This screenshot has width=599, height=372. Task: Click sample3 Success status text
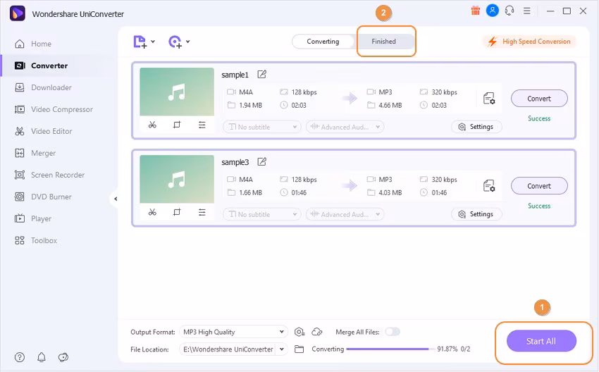point(539,206)
